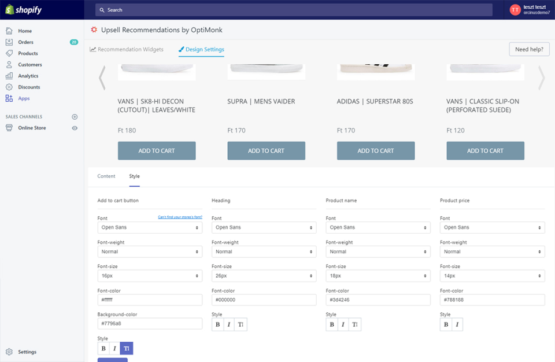The image size is (555, 362).
Task: Edit Background-color #7796a8 field
Action: point(150,323)
